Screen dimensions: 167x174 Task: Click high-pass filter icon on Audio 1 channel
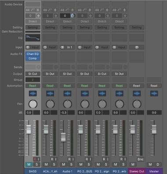[68, 10]
